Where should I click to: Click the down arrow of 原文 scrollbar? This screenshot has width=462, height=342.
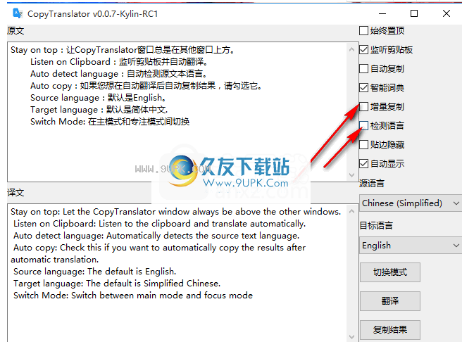pyautogui.click(x=351, y=175)
